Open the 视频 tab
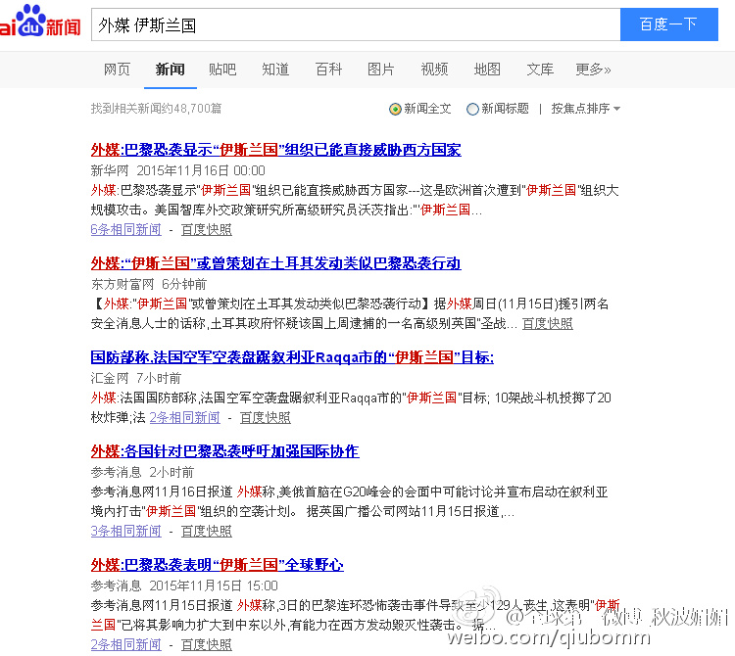The width and height of the screenshot is (735, 656). 434,70
